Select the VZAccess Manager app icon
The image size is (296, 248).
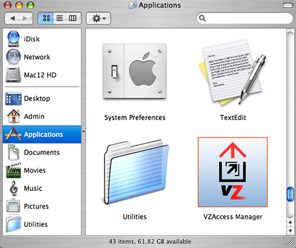tap(233, 172)
